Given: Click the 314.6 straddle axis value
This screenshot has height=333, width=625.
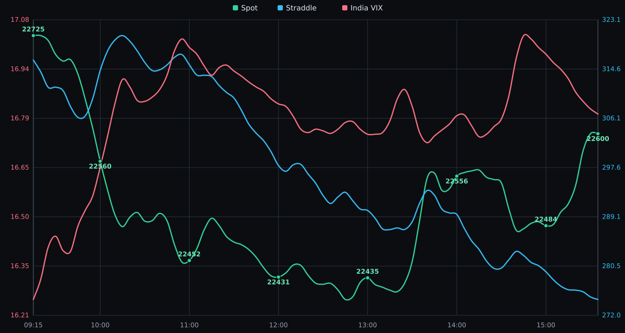Looking at the screenshot, I should pos(611,69).
